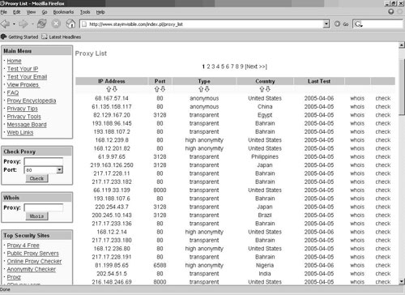Reload the page with the Reload icon
Viewport: 405px width, 295px height.
point(41,24)
